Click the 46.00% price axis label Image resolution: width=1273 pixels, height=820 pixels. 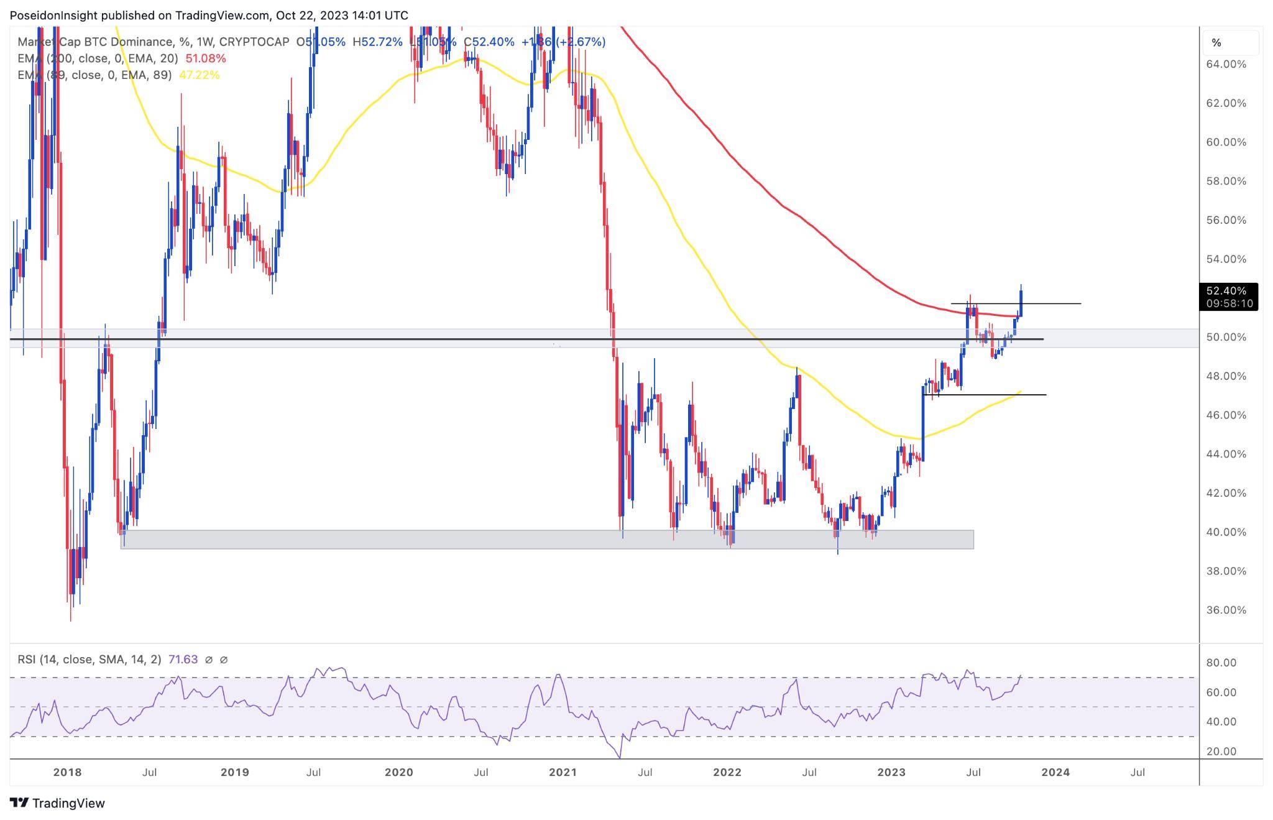coord(1226,415)
